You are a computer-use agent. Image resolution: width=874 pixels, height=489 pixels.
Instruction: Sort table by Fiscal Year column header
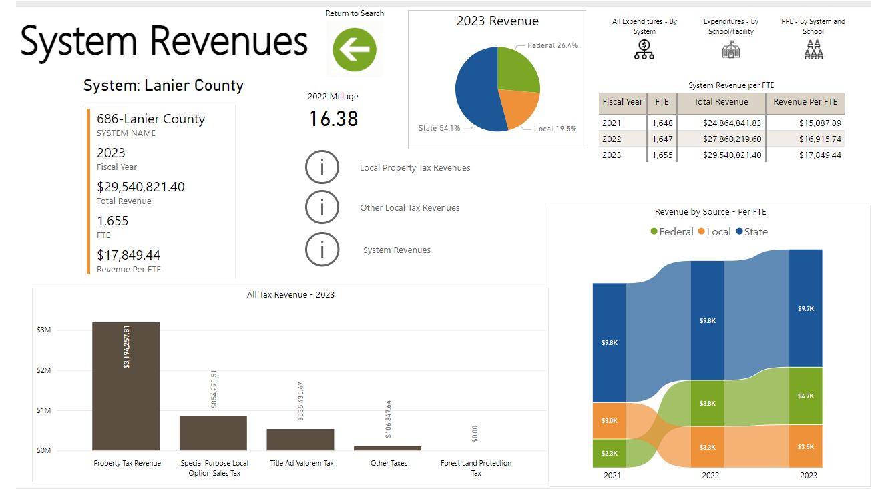(x=622, y=102)
